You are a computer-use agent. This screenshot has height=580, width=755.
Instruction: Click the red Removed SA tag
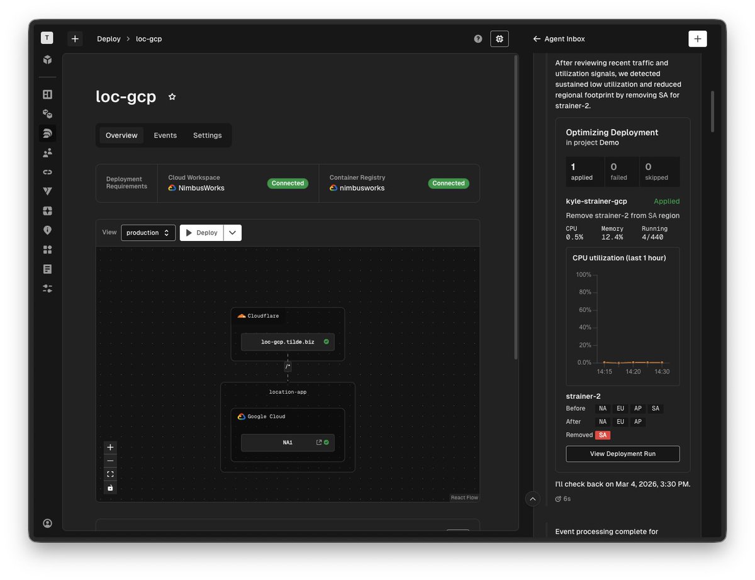pos(603,435)
